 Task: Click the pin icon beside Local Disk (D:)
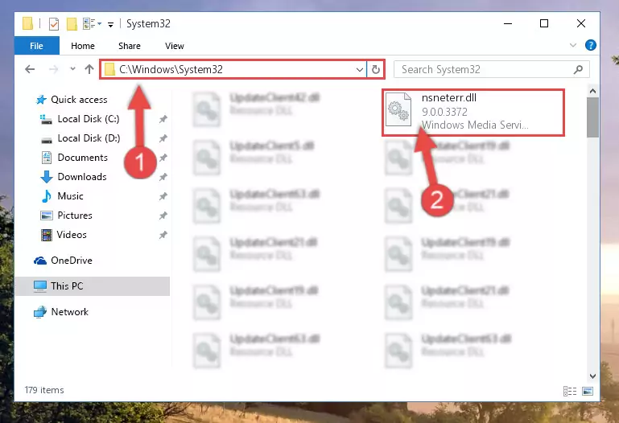tap(163, 138)
